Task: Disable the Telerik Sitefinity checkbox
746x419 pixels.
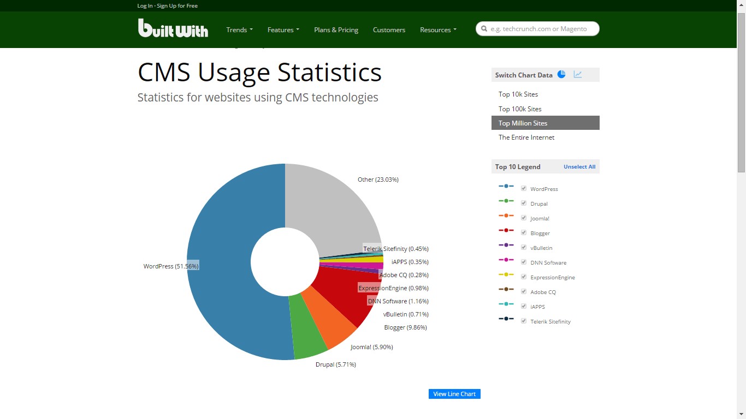Action: (x=524, y=321)
